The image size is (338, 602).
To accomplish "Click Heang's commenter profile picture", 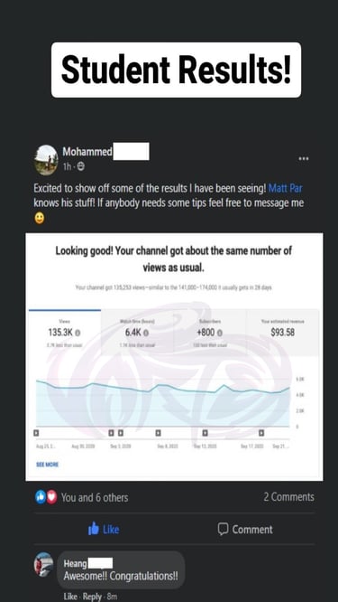I will point(43,564).
